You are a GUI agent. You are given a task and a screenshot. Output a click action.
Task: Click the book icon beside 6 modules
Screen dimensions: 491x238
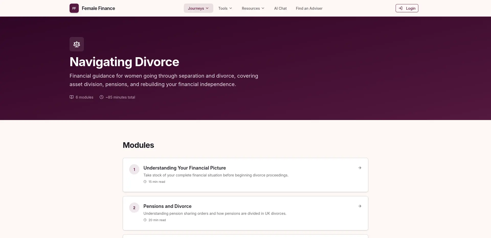72,97
